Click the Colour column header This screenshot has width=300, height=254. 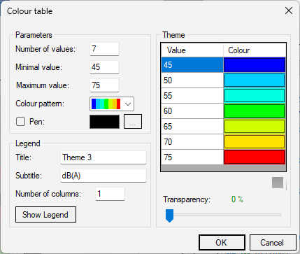point(255,50)
